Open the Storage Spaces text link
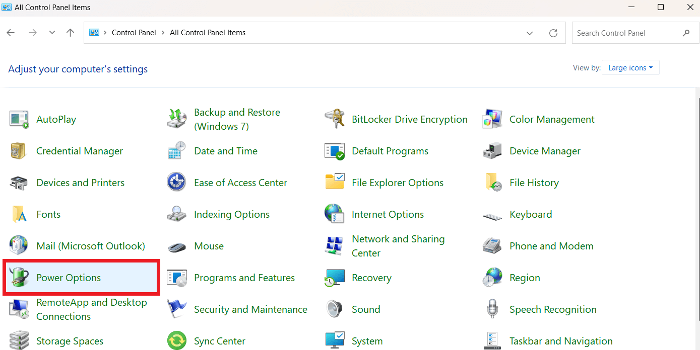The width and height of the screenshot is (700, 350). [70, 341]
